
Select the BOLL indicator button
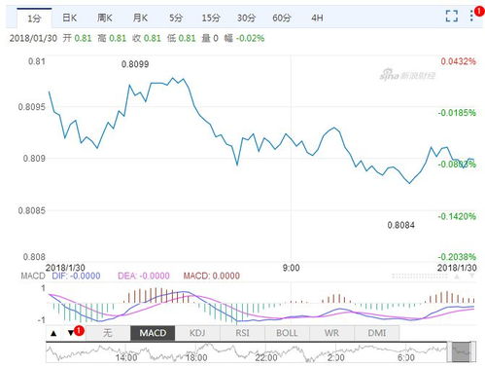click(x=287, y=333)
